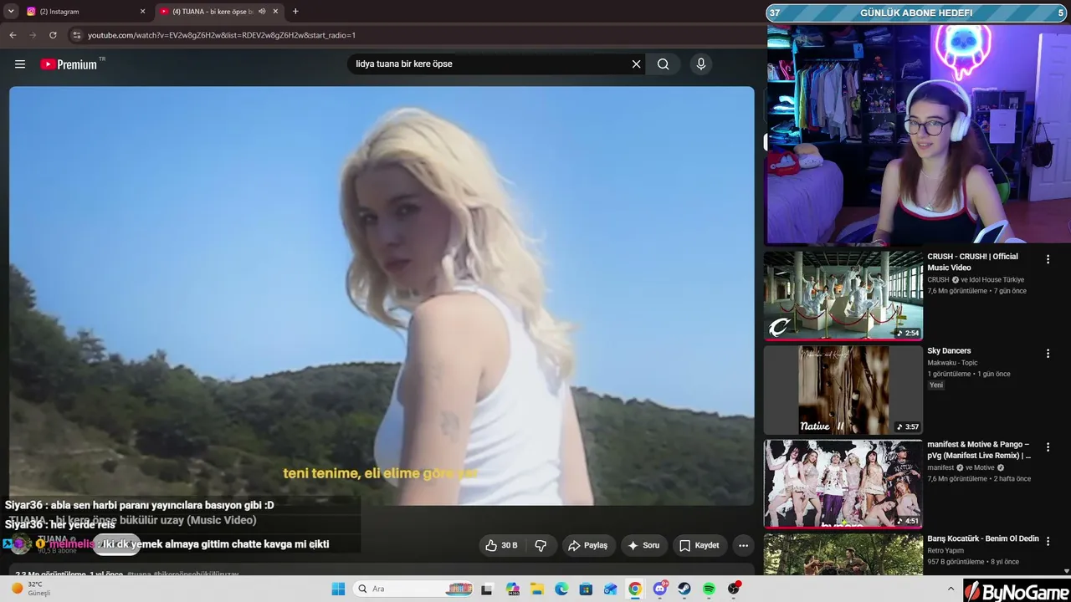Pause the playing music video
Image resolution: width=1071 pixels, height=602 pixels.
382,295
